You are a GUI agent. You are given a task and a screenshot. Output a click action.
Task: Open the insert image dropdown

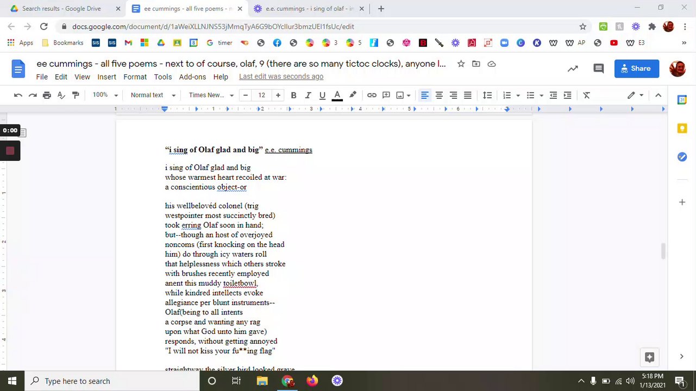[x=403, y=95]
